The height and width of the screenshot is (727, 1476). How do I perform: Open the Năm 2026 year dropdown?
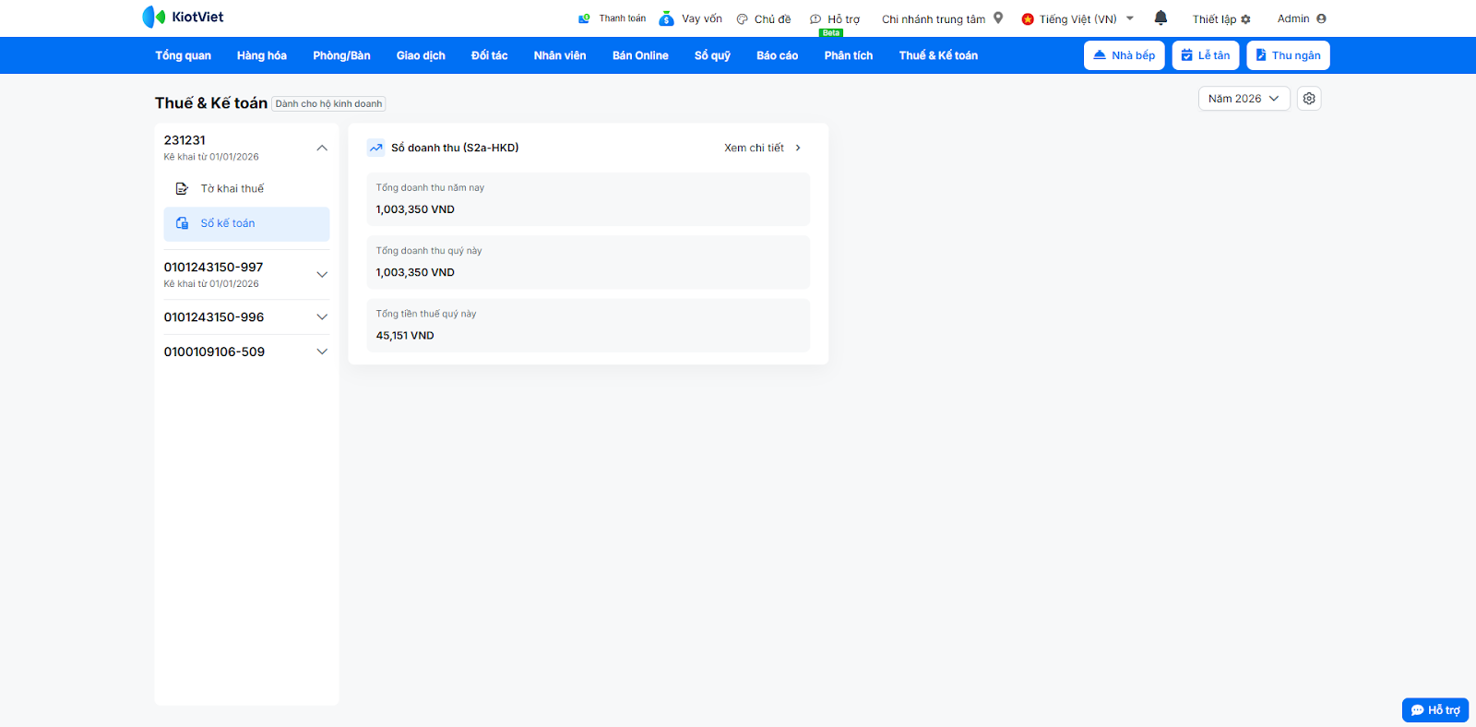1244,99
